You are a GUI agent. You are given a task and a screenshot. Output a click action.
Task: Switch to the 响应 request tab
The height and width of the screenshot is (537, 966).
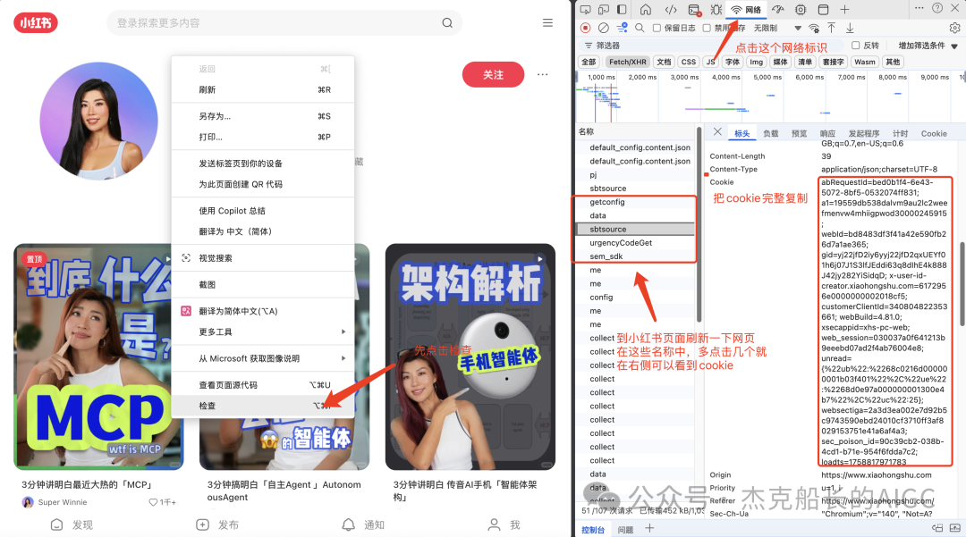[x=827, y=133]
